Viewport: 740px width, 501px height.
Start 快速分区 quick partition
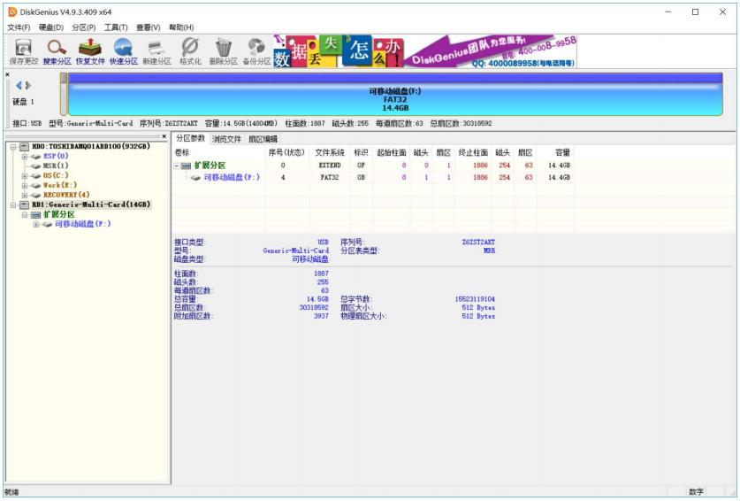point(123,51)
